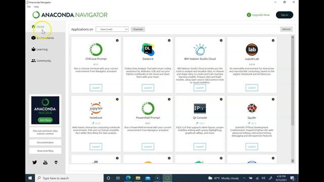The height and width of the screenshot is (182, 324).
Task: Open Task View on taskbar
Action: coord(118,178)
